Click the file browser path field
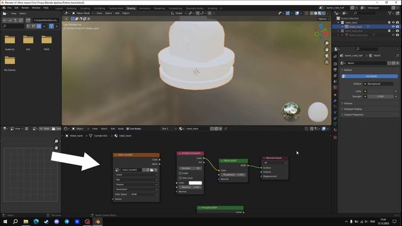This screenshot has width=402, height=226. click(x=46, y=20)
